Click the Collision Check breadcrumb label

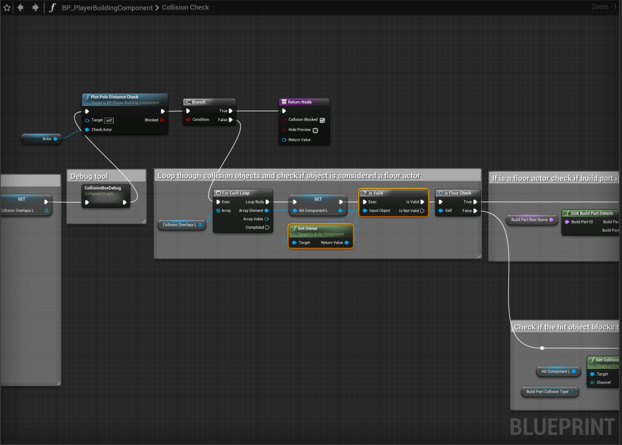[x=185, y=7]
